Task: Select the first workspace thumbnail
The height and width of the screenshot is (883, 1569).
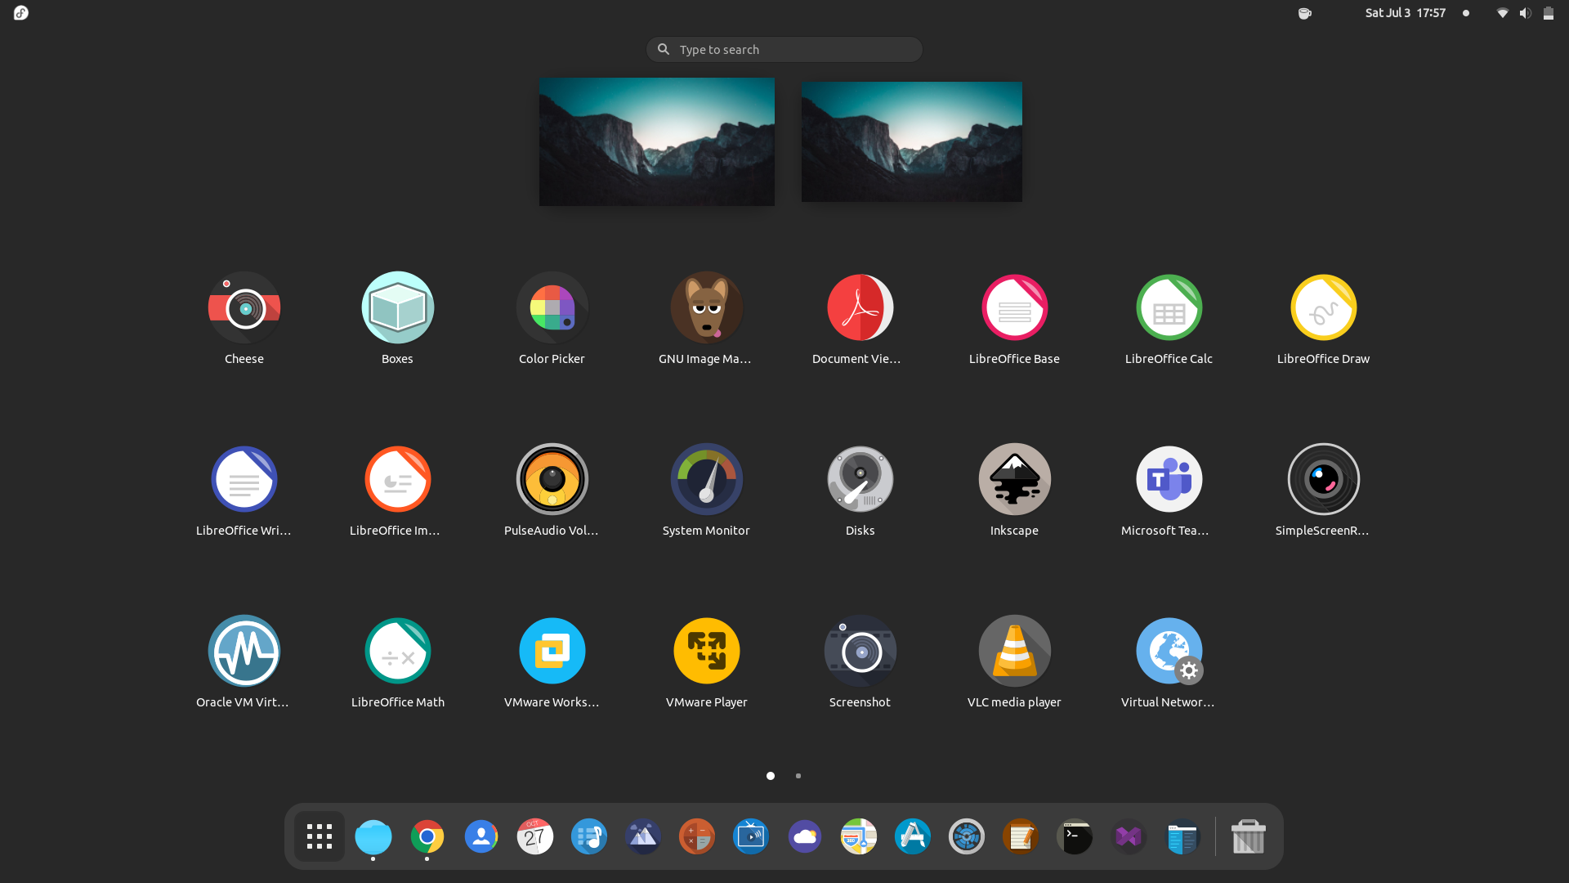Action: [x=657, y=141]
